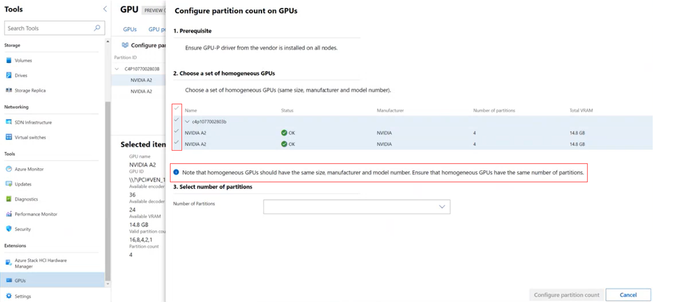Viewport: 674px width, 302px height.
Task: Toggle the select-all checkbox in GPU table header
Action: point(177,108)
